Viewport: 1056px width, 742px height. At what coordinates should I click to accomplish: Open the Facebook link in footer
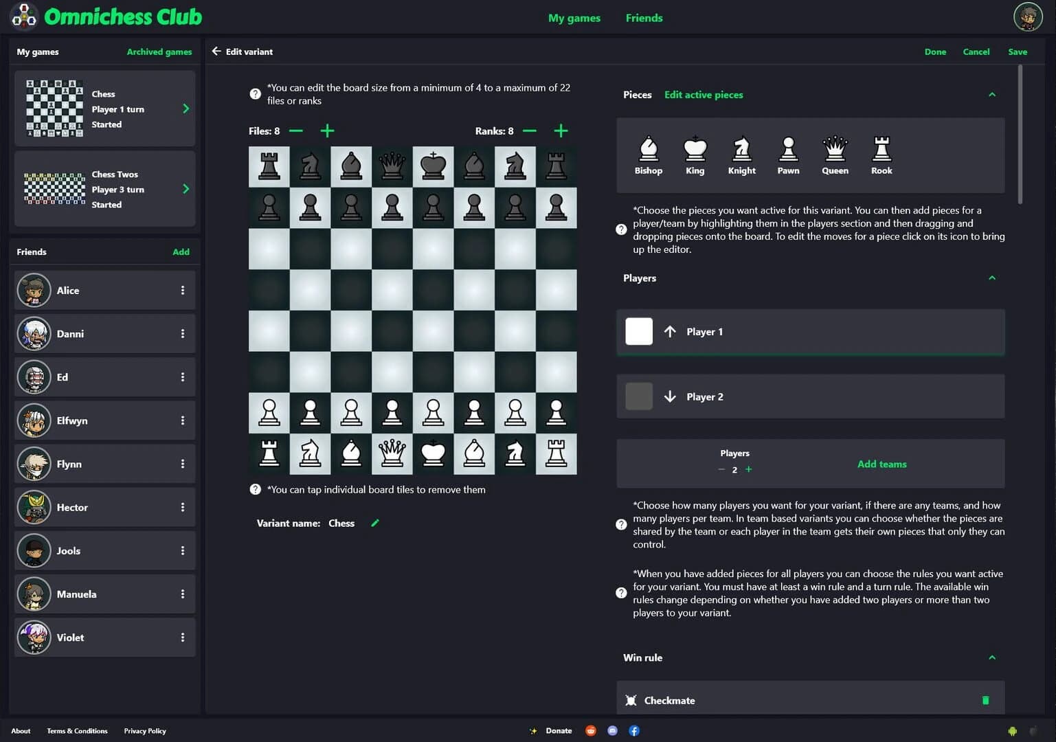pyautogui.click(x=634, y=730)
